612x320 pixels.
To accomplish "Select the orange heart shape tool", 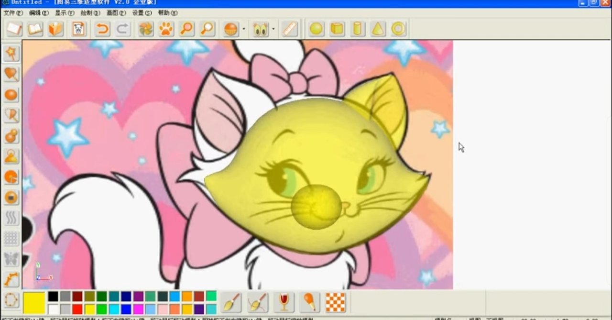I will [x=11, y=74].
